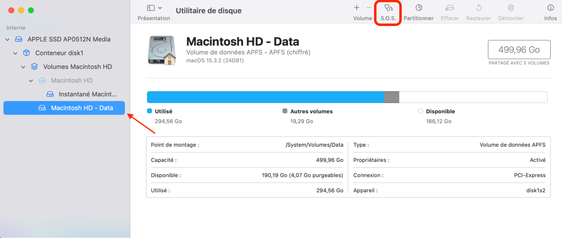Click the Restaurer restore arrow icon

[479, 8]
